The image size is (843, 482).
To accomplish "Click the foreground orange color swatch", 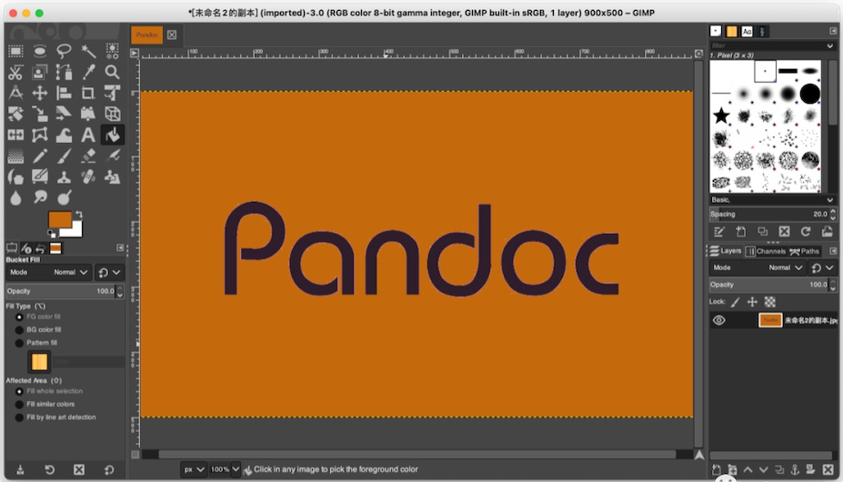I will pos(59,219).
